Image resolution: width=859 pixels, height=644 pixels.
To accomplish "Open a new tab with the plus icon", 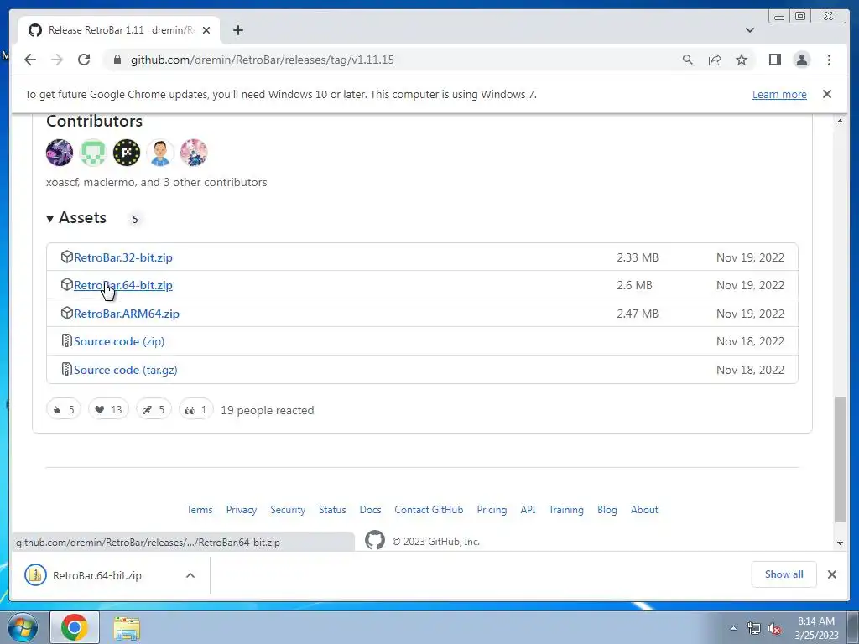I will (x=237, y=30).
